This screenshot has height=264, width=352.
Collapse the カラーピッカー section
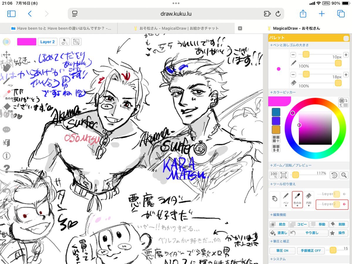(x=283, y=92)
